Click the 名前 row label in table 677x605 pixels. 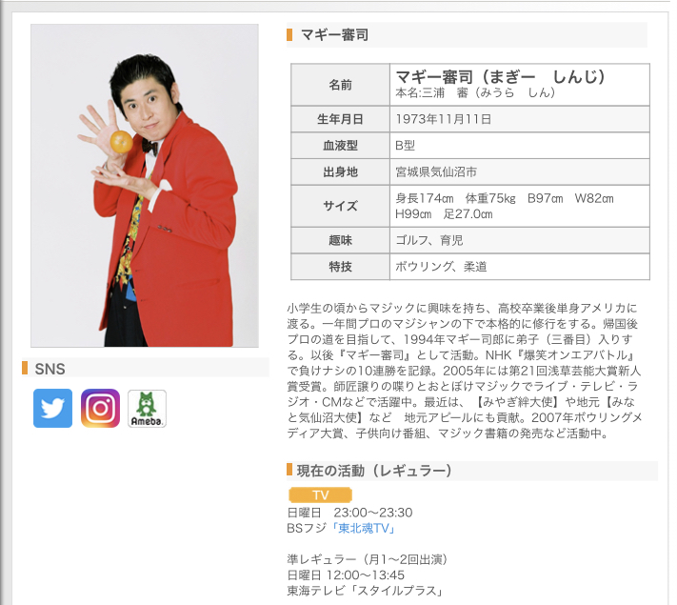pyautogui.click(x=340, y=85)
